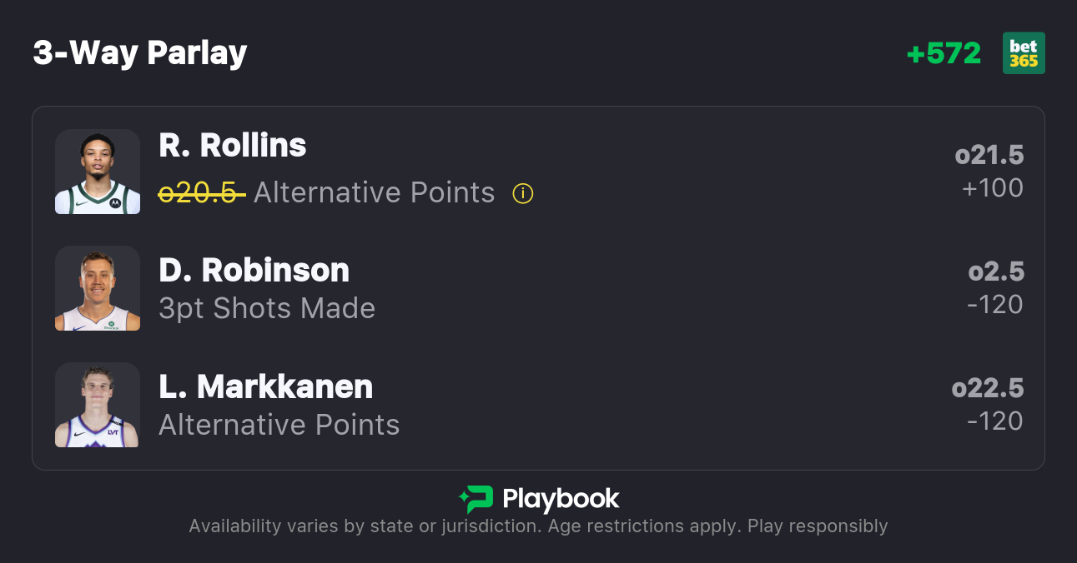Click the bet365 sportsbook logo

pyautogui.click(x=1024, y=53)
